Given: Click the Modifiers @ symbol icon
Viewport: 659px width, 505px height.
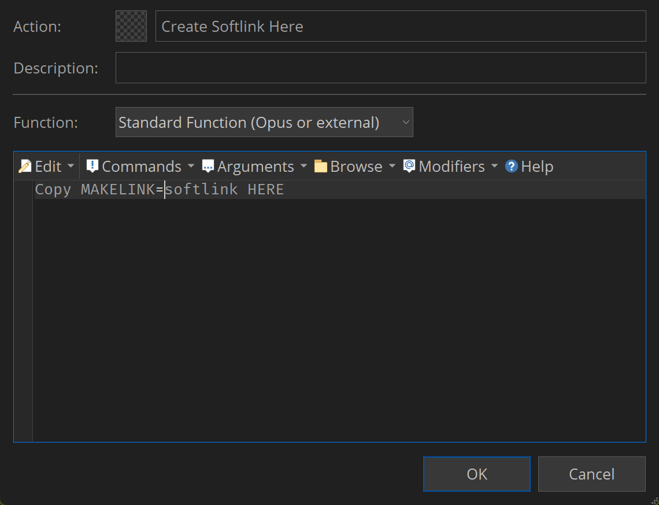Looking at the screenshot, I should point(409,167).
